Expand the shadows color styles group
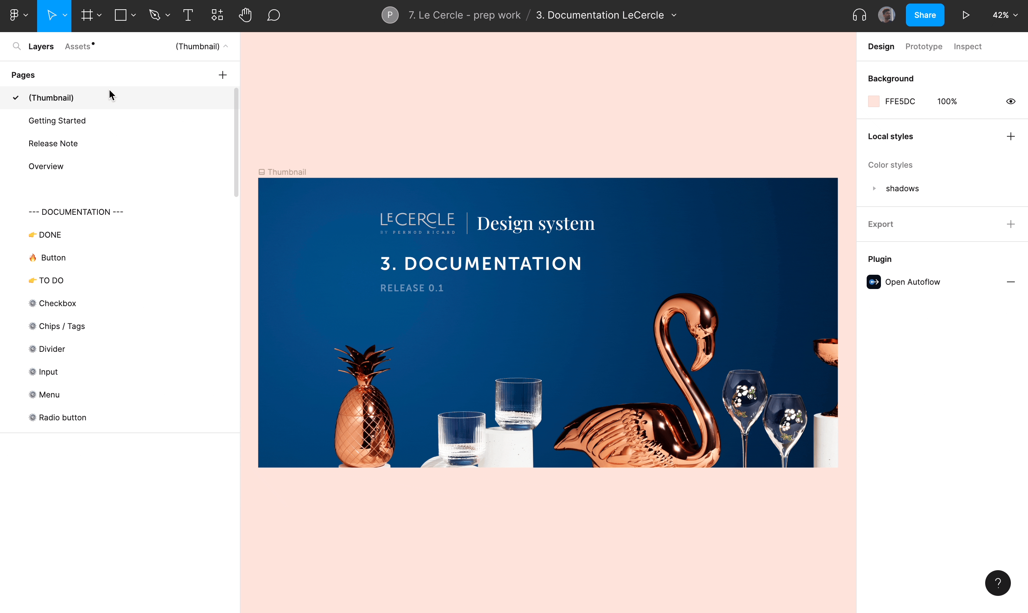Viewport: 1028px width, 613px height. 874,188
